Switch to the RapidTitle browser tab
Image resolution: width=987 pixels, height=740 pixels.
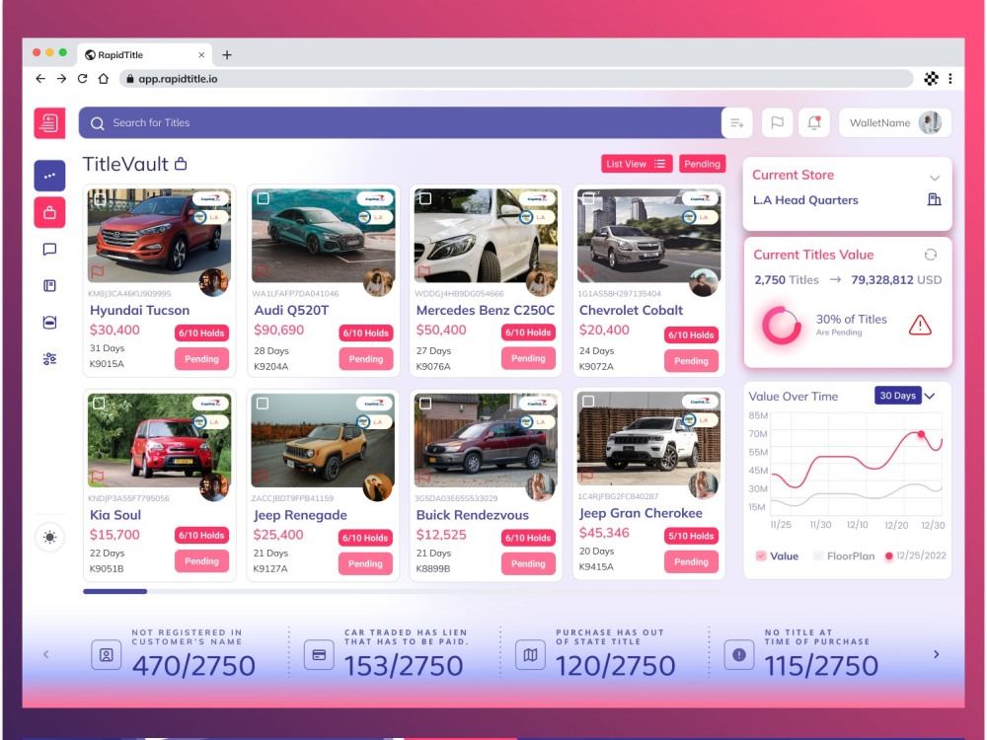pyautogui.click(x=145, y=54)
